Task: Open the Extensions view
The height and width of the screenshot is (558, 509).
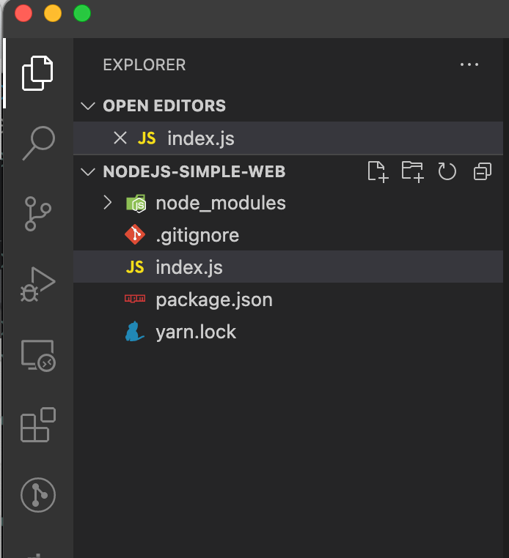Action: 37,425
